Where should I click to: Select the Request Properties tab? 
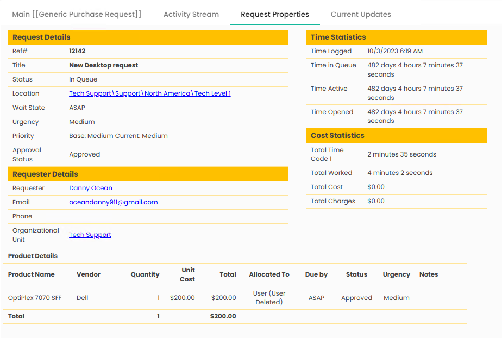point(274,15)
